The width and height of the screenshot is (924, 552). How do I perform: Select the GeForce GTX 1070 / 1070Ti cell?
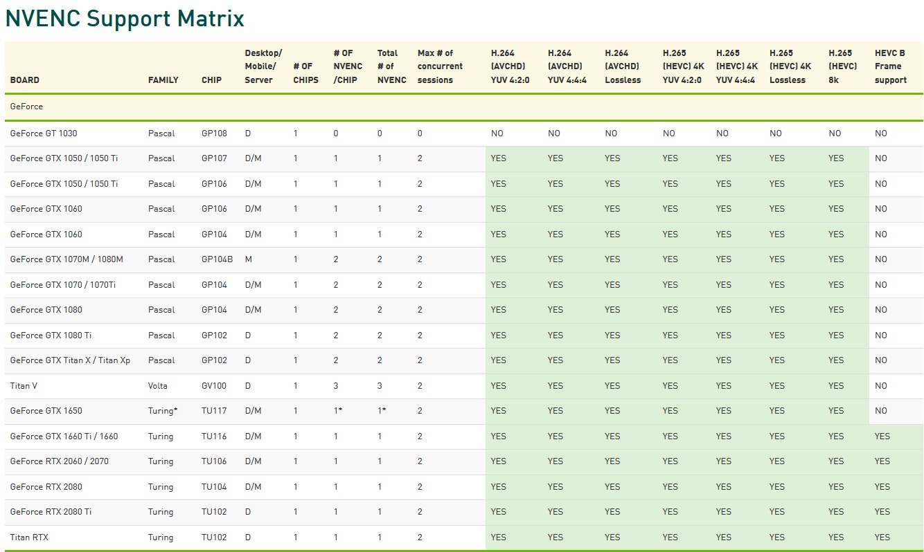point(63,285)
